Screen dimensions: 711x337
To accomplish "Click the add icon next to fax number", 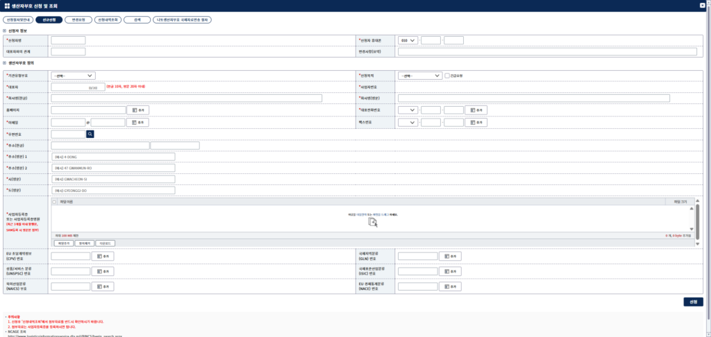I will click(x=476, y=122).
